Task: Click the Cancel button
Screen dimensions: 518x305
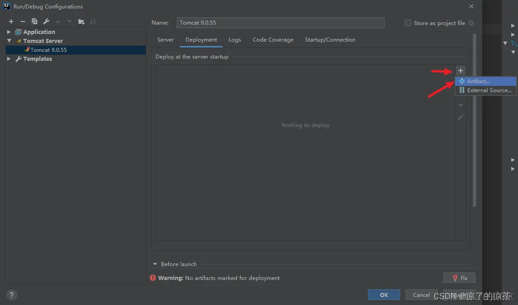Action: (x=421, y=295)
